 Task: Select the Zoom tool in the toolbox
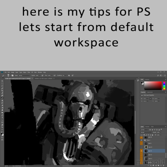(x=2, y=127)
